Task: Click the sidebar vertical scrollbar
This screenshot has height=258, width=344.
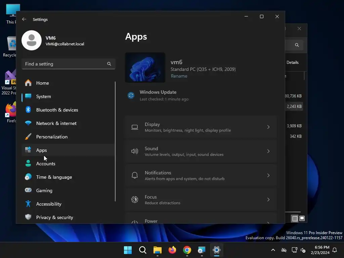Action: (x=115, y=141)
